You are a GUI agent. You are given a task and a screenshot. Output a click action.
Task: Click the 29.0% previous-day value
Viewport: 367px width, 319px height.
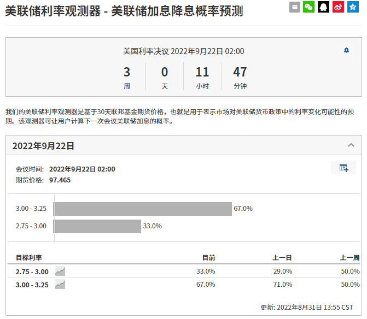(x=283, y=271)
